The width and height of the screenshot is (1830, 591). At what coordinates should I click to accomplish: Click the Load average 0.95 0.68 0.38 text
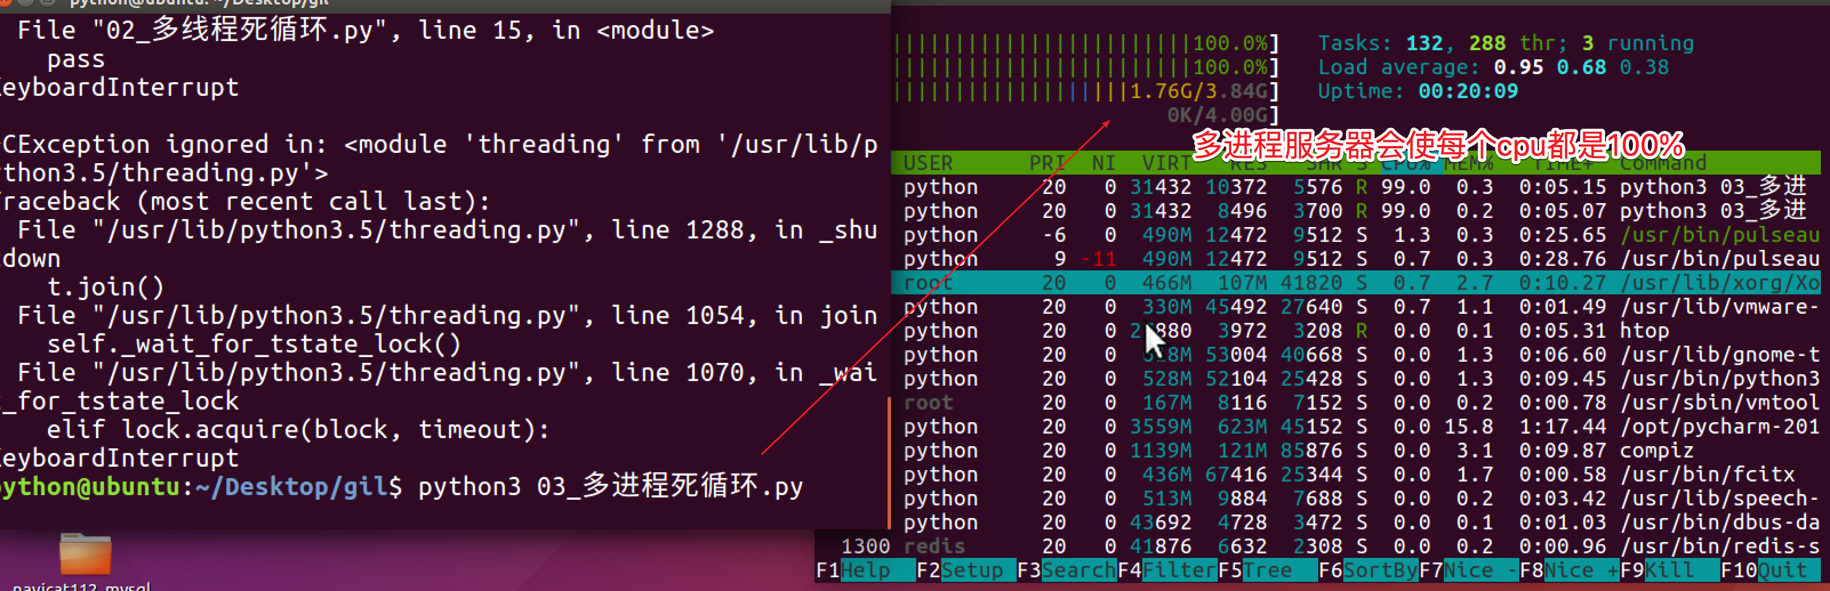(1493, 68)
